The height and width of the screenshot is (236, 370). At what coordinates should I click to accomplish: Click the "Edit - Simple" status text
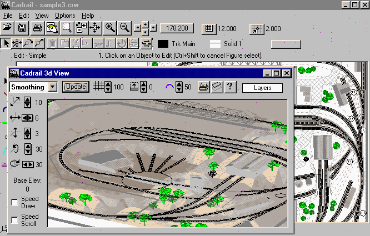coord(30,56)
